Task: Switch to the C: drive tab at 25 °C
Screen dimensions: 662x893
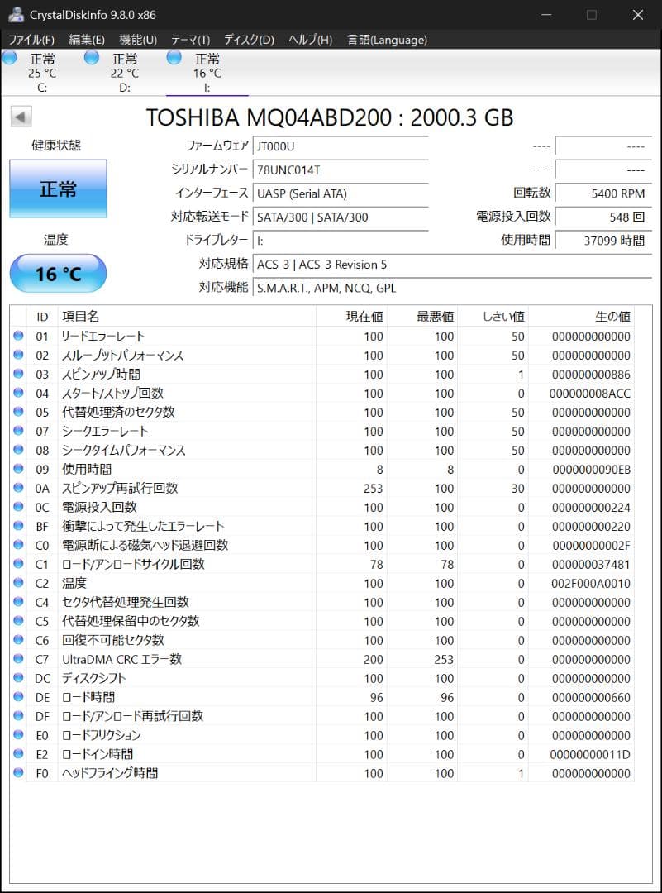Action: pos(42,73)
